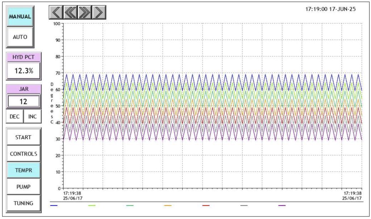Click the JAR number field showing 12
The height and width of the screenshot is (219, 371).
tap(24, 102)
